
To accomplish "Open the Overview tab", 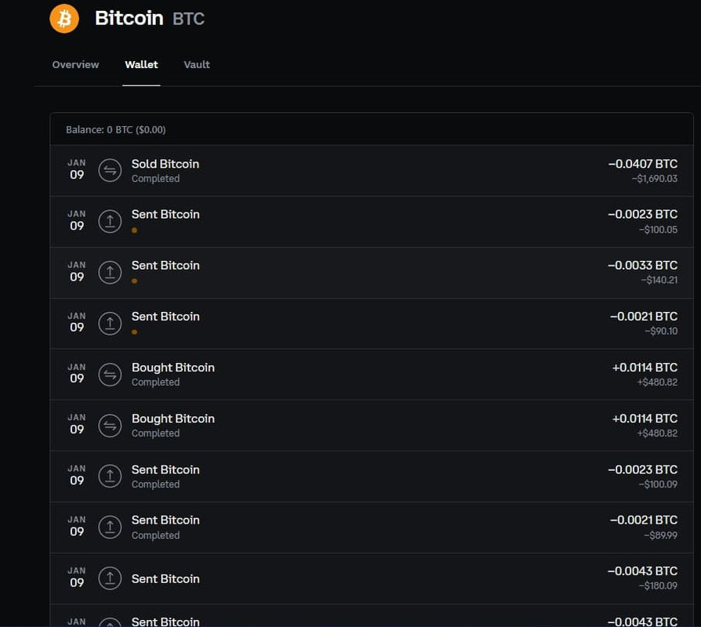I will click(x=75, y=65).
